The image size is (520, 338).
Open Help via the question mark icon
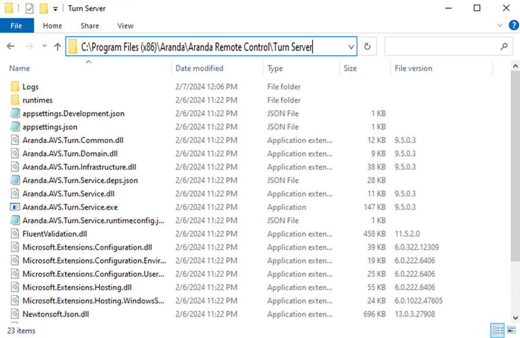click(x=514, y=25)
